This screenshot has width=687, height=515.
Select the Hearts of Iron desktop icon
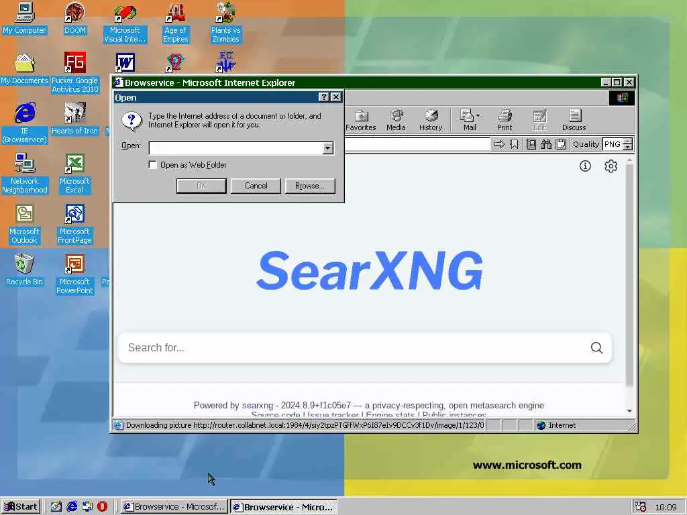tap(74, 119)
